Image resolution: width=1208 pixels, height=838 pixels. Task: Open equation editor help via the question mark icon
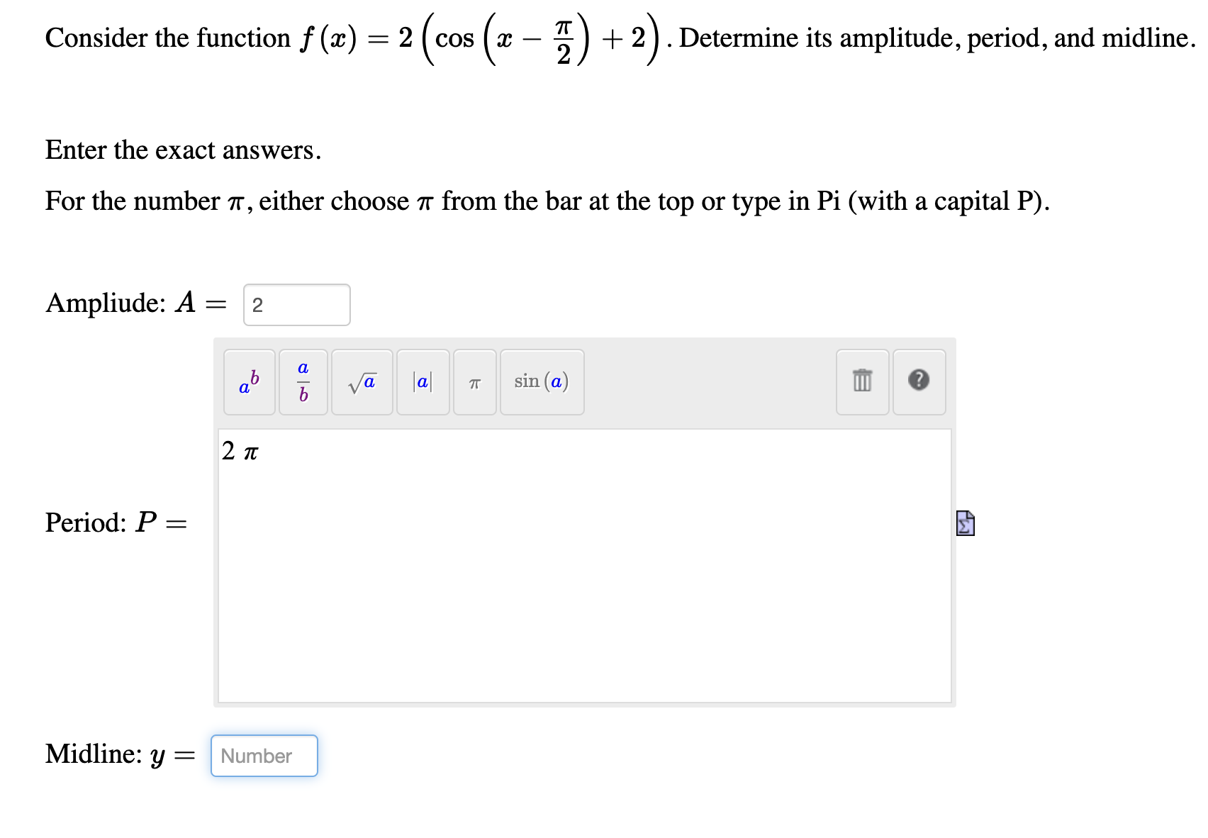coord(919,383)
